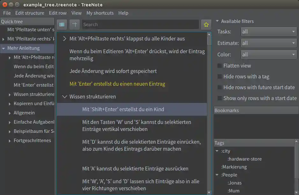This screenshot has height=195, width=299.
Task: Check Hide rows with future start date
Action: point(219,87)
